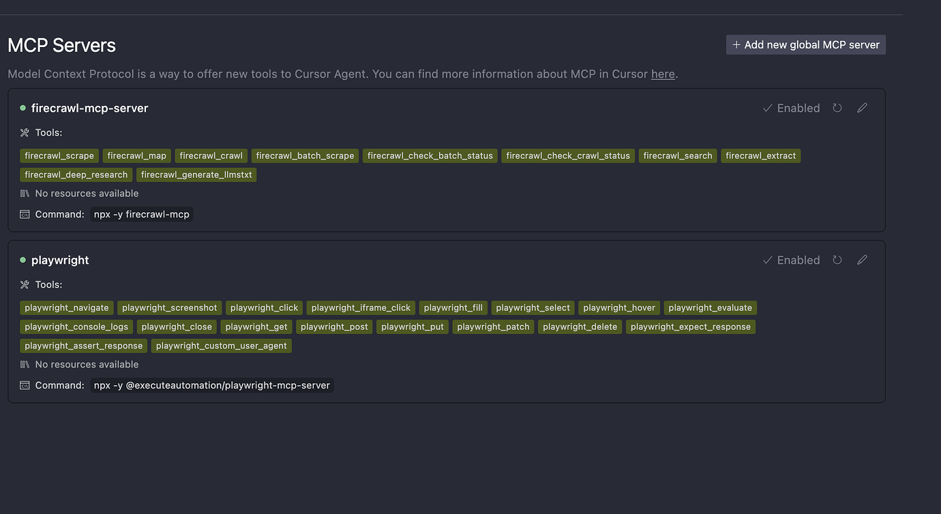Click the command terminal icon under firecrawl-mcp-server
This screenshot has width=941, height=514.
pos(25,213)
